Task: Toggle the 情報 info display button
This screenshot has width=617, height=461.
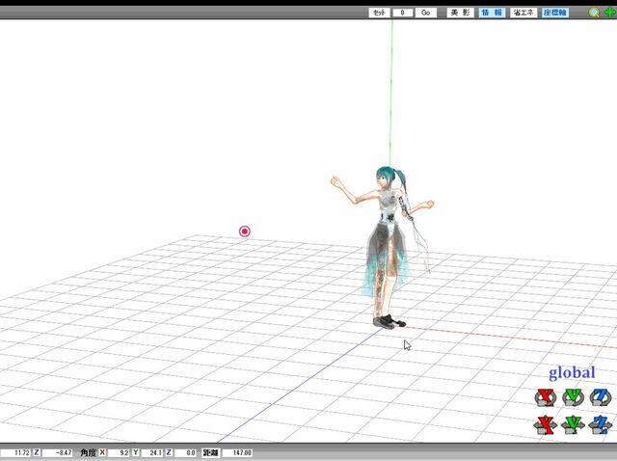Action: 492,13
